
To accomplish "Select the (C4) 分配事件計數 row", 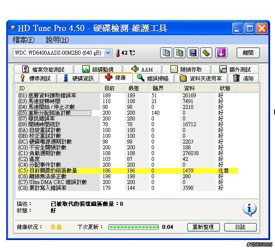I will [x=128, y=165].
